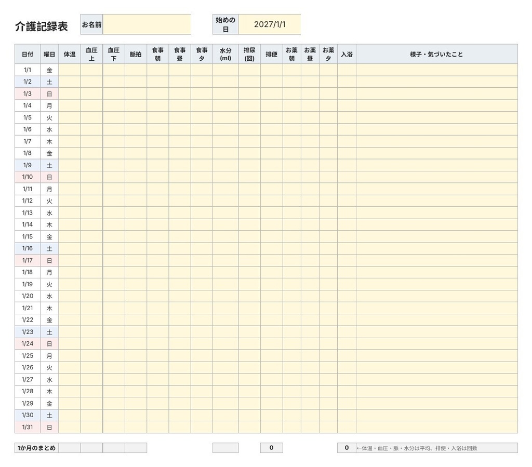Select the 水分 (ml) column header
The height and width of the screenshot is (467, 532).
point(225,54)
